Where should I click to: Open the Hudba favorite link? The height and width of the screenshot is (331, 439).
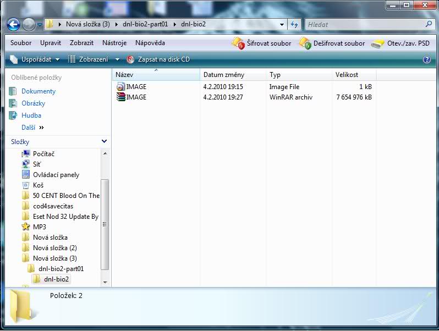tap(31, 115)
